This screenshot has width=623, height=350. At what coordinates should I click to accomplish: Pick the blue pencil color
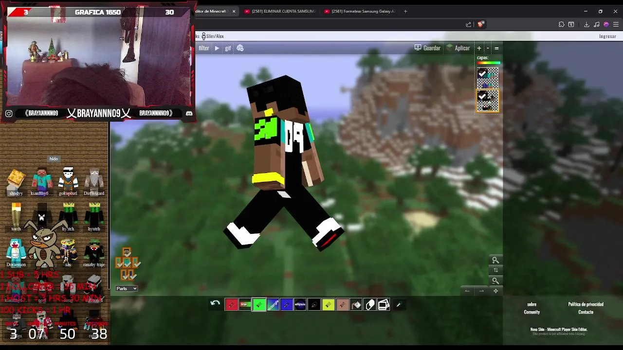pos(287,305)
